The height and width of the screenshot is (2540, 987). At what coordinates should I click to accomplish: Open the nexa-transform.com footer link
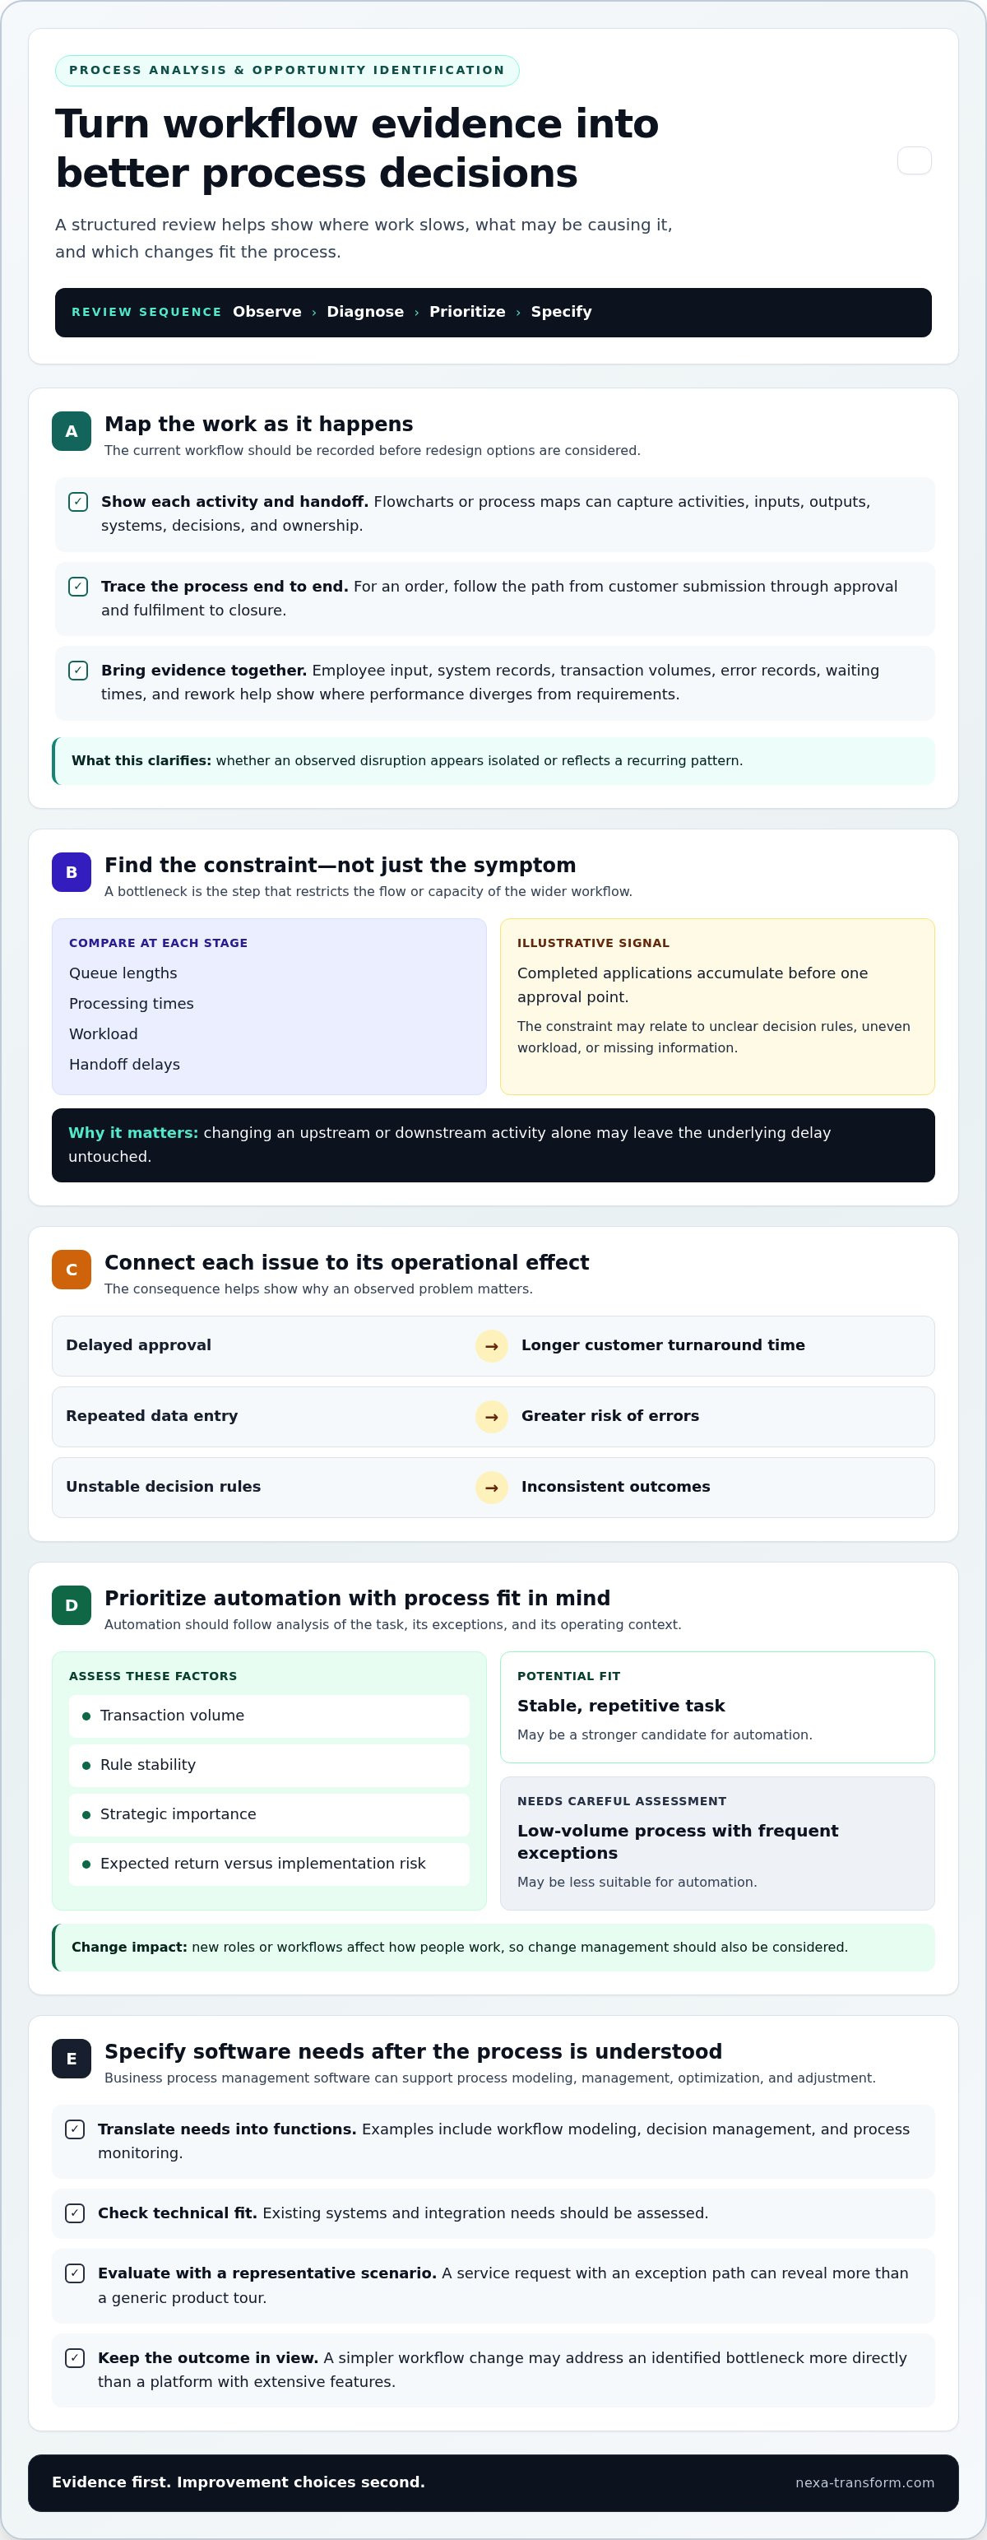pos(864,2482)
